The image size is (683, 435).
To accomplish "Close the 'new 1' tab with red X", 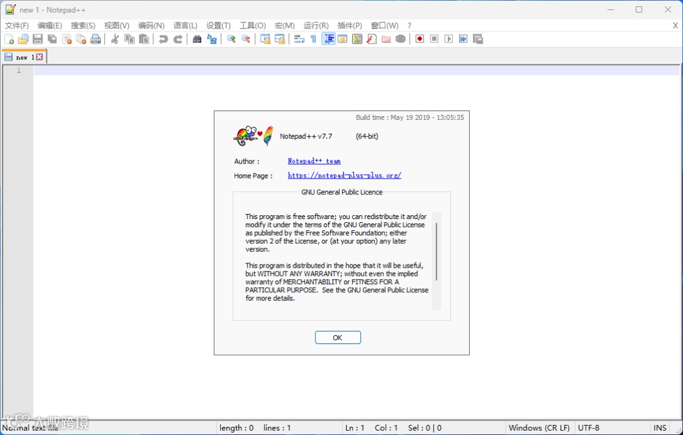I will click(x=40, y=57).
